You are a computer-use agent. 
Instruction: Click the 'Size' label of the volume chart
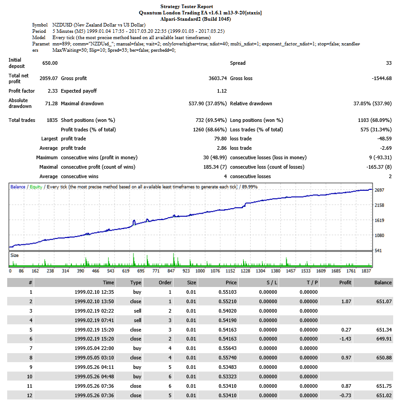(x=14, y=256)
